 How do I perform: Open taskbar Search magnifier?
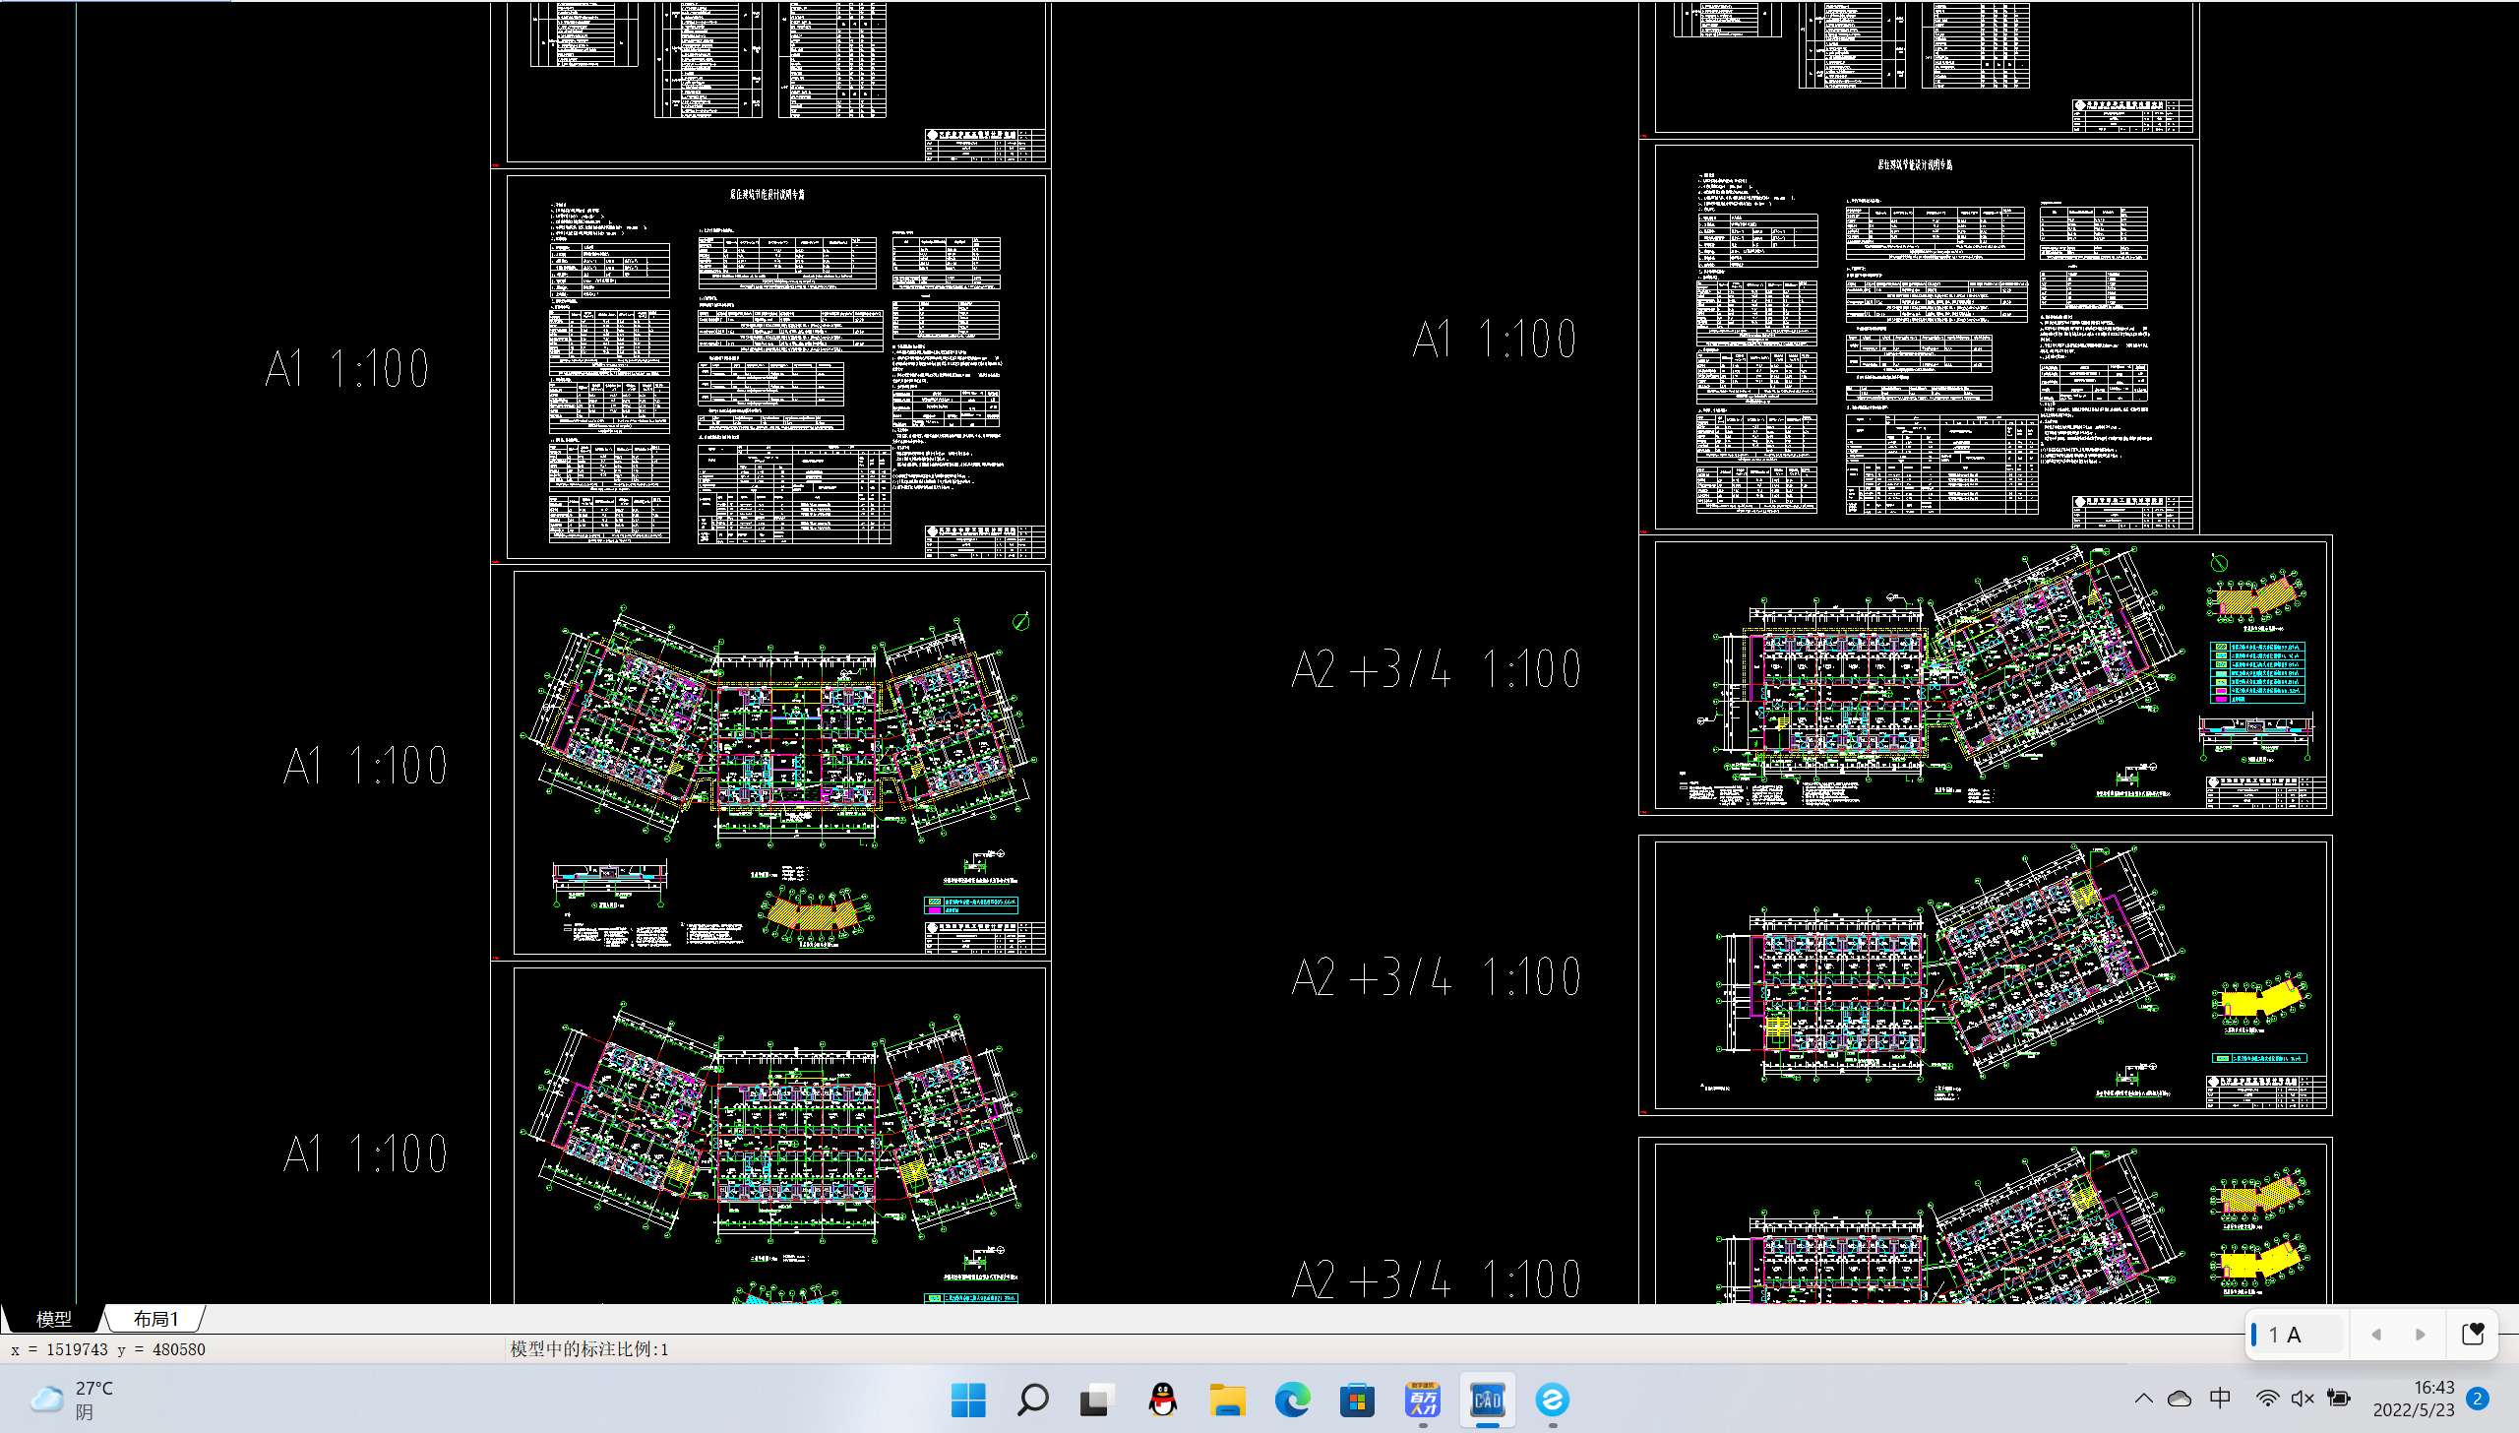(x=1032, y=1400)
